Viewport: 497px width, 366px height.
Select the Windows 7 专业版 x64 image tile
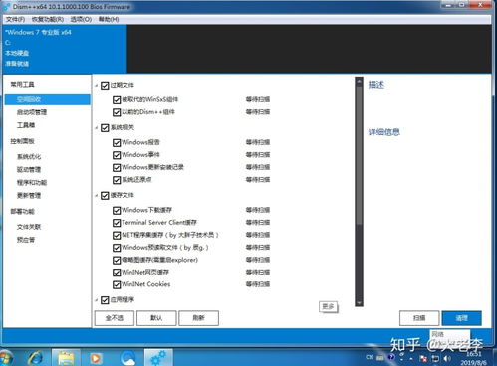tap(65, 49)
